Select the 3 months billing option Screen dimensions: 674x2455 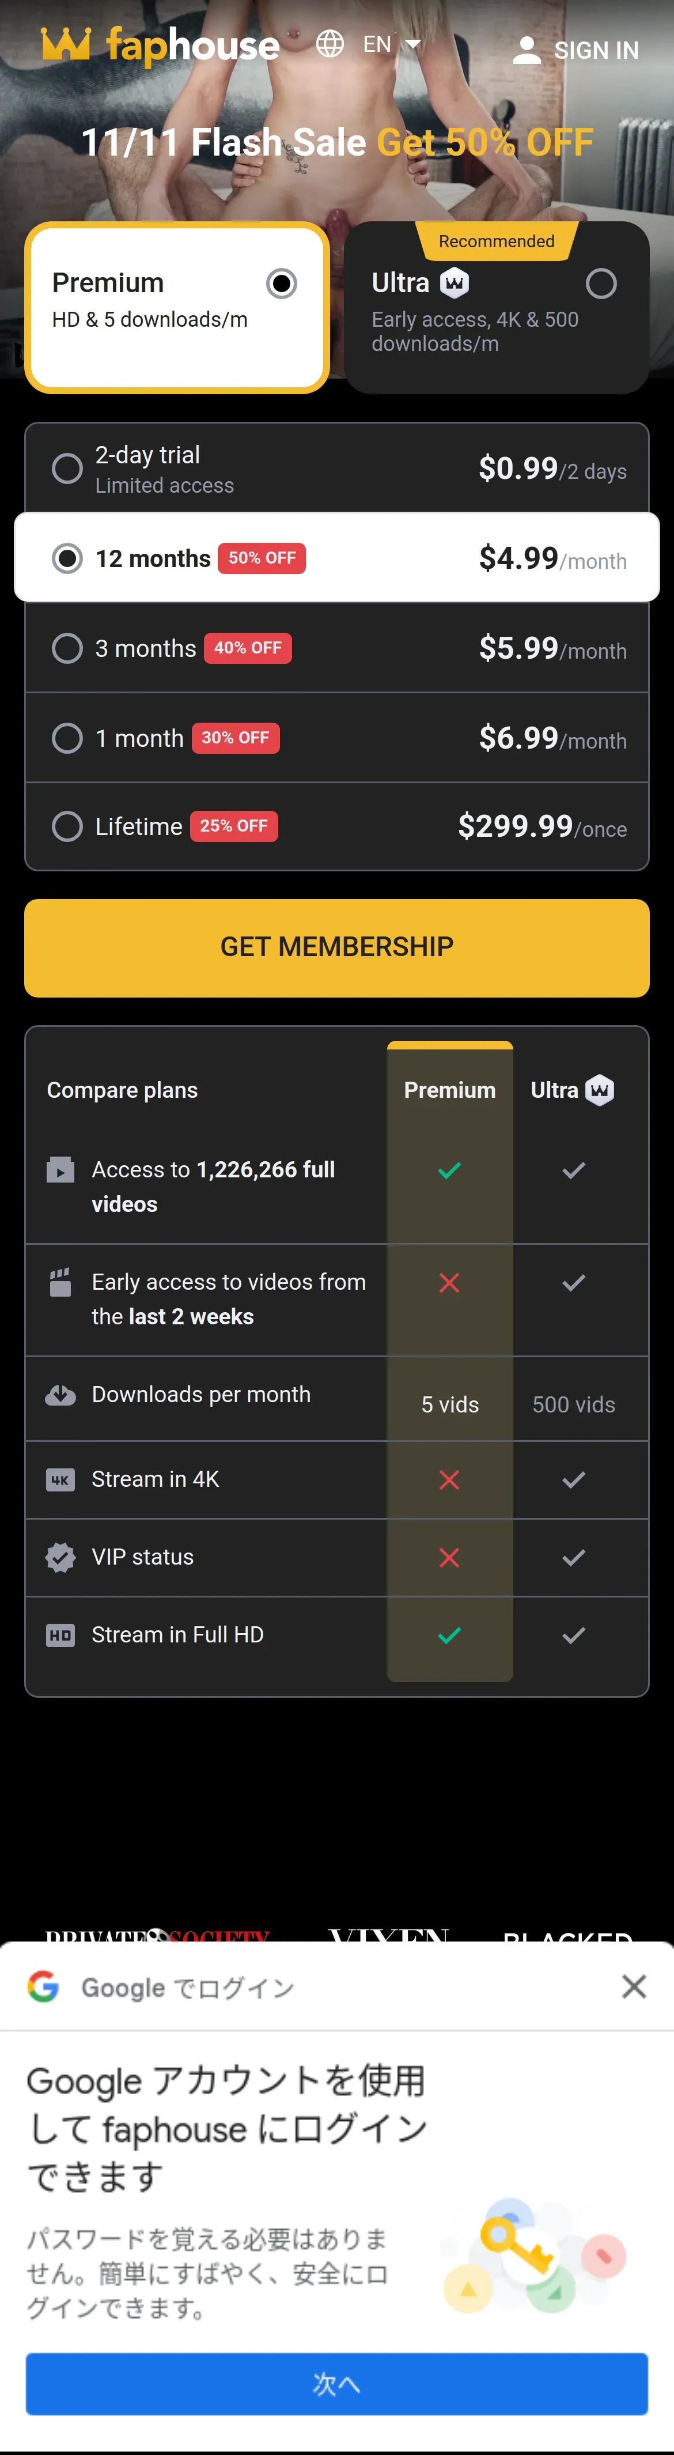click(67, 648)
